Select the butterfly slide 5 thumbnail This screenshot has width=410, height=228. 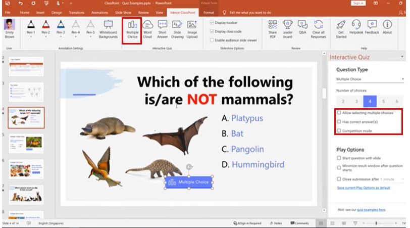pyautogui.click(x=26, y=144)
